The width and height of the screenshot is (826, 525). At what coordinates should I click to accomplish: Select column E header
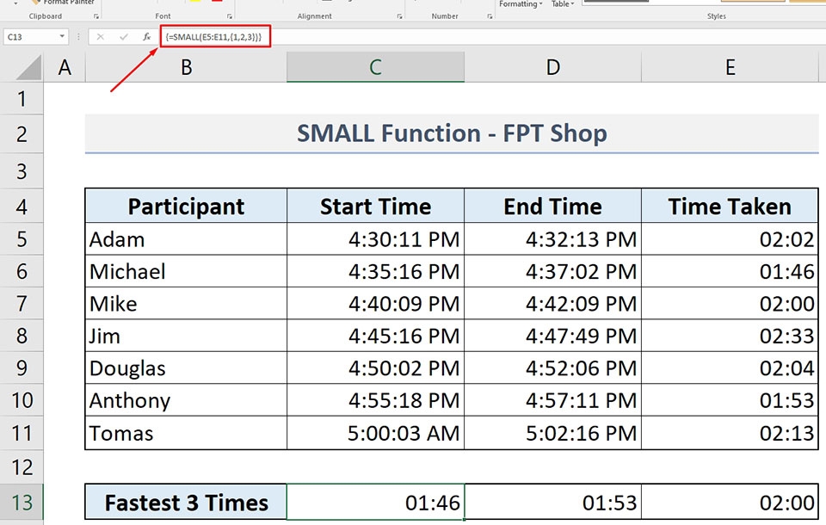730,67
